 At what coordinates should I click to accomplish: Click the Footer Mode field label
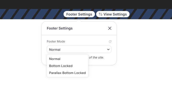tap(56, 41)
